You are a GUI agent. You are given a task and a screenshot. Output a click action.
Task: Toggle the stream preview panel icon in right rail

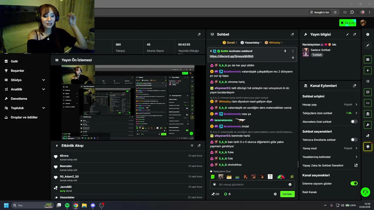[368, 60]
